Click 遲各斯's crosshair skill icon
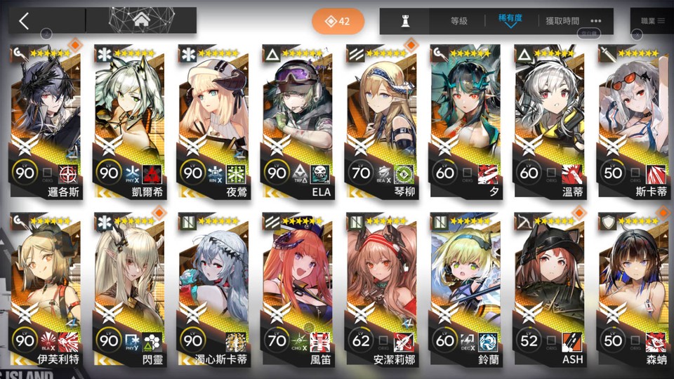 [x=68, y=174]
